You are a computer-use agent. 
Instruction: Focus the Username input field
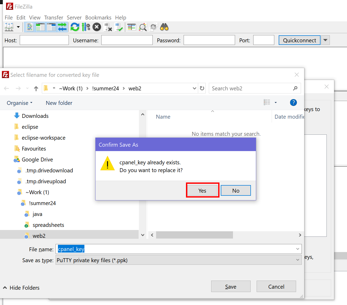point(127,40)
